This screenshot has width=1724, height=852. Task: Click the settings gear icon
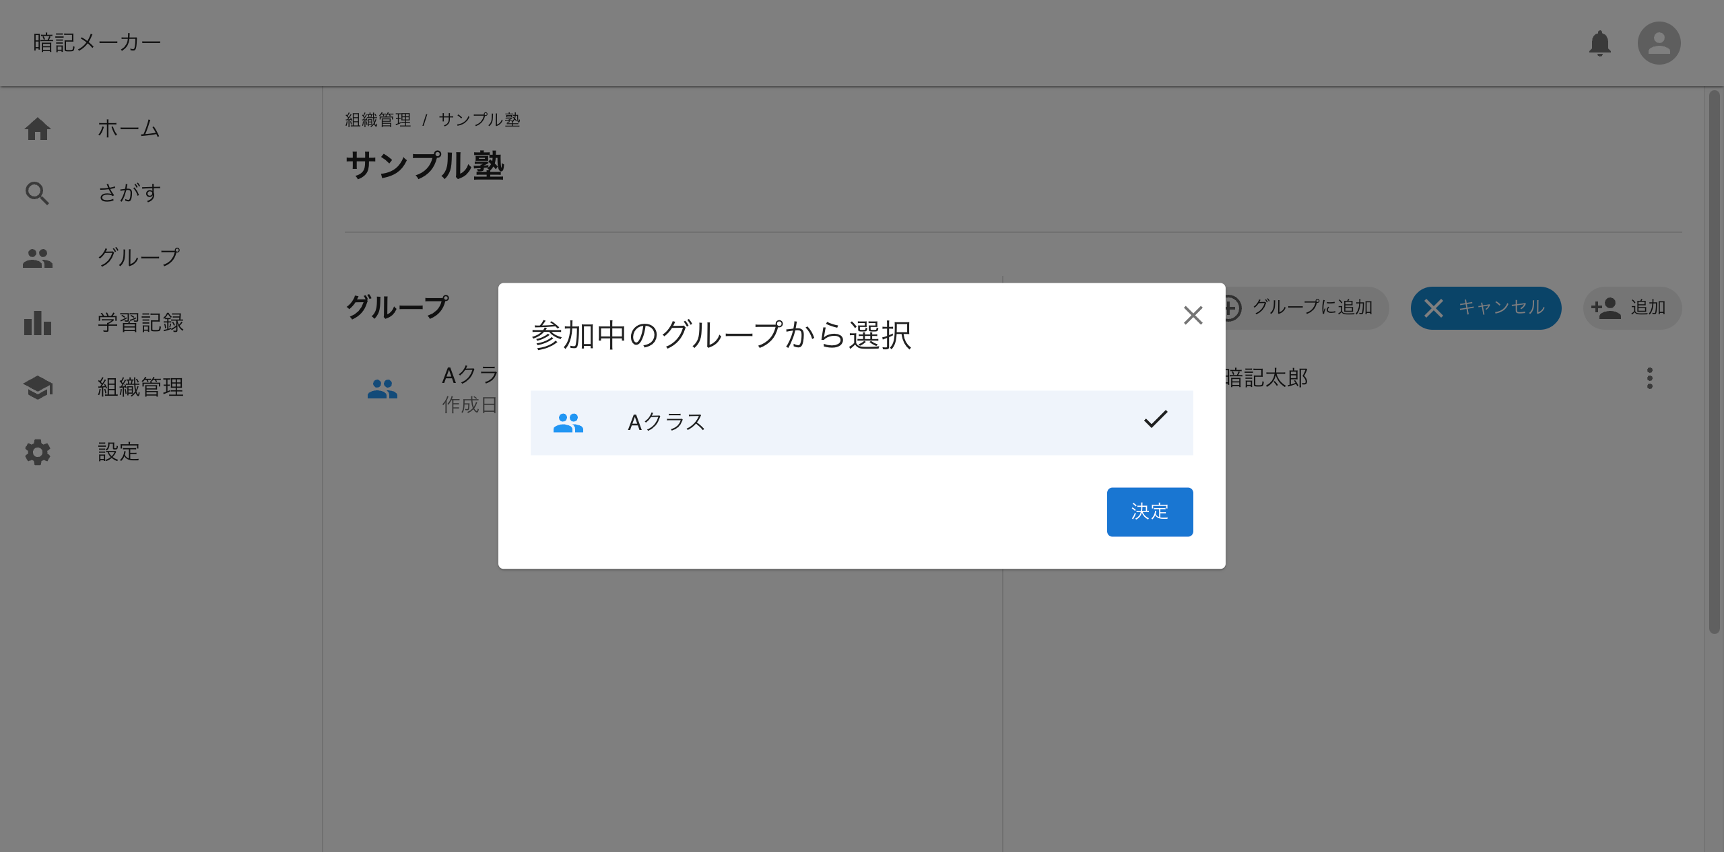click(x=38, y=452)
